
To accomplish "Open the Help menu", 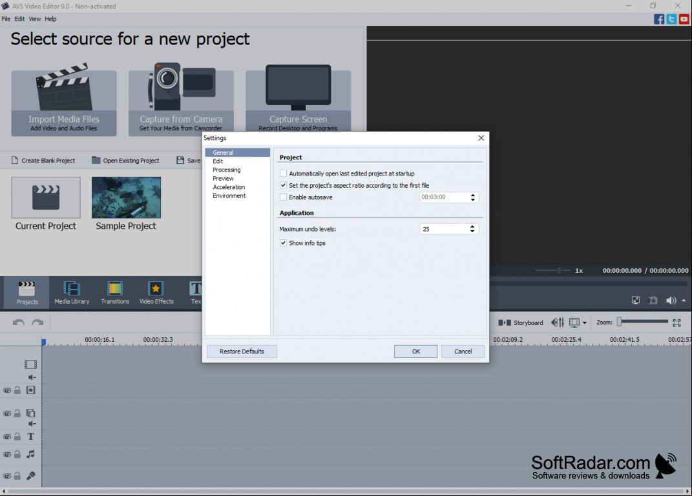I will [x=50, y=19].
